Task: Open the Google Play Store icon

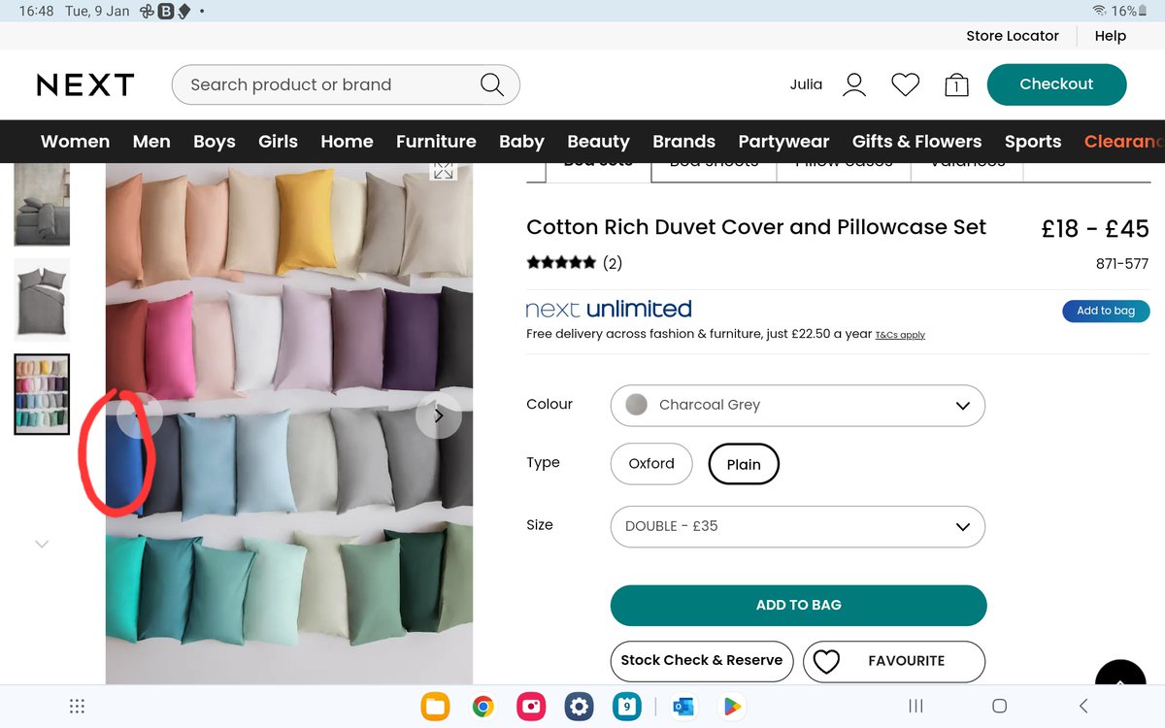Action: pos(731,706)
